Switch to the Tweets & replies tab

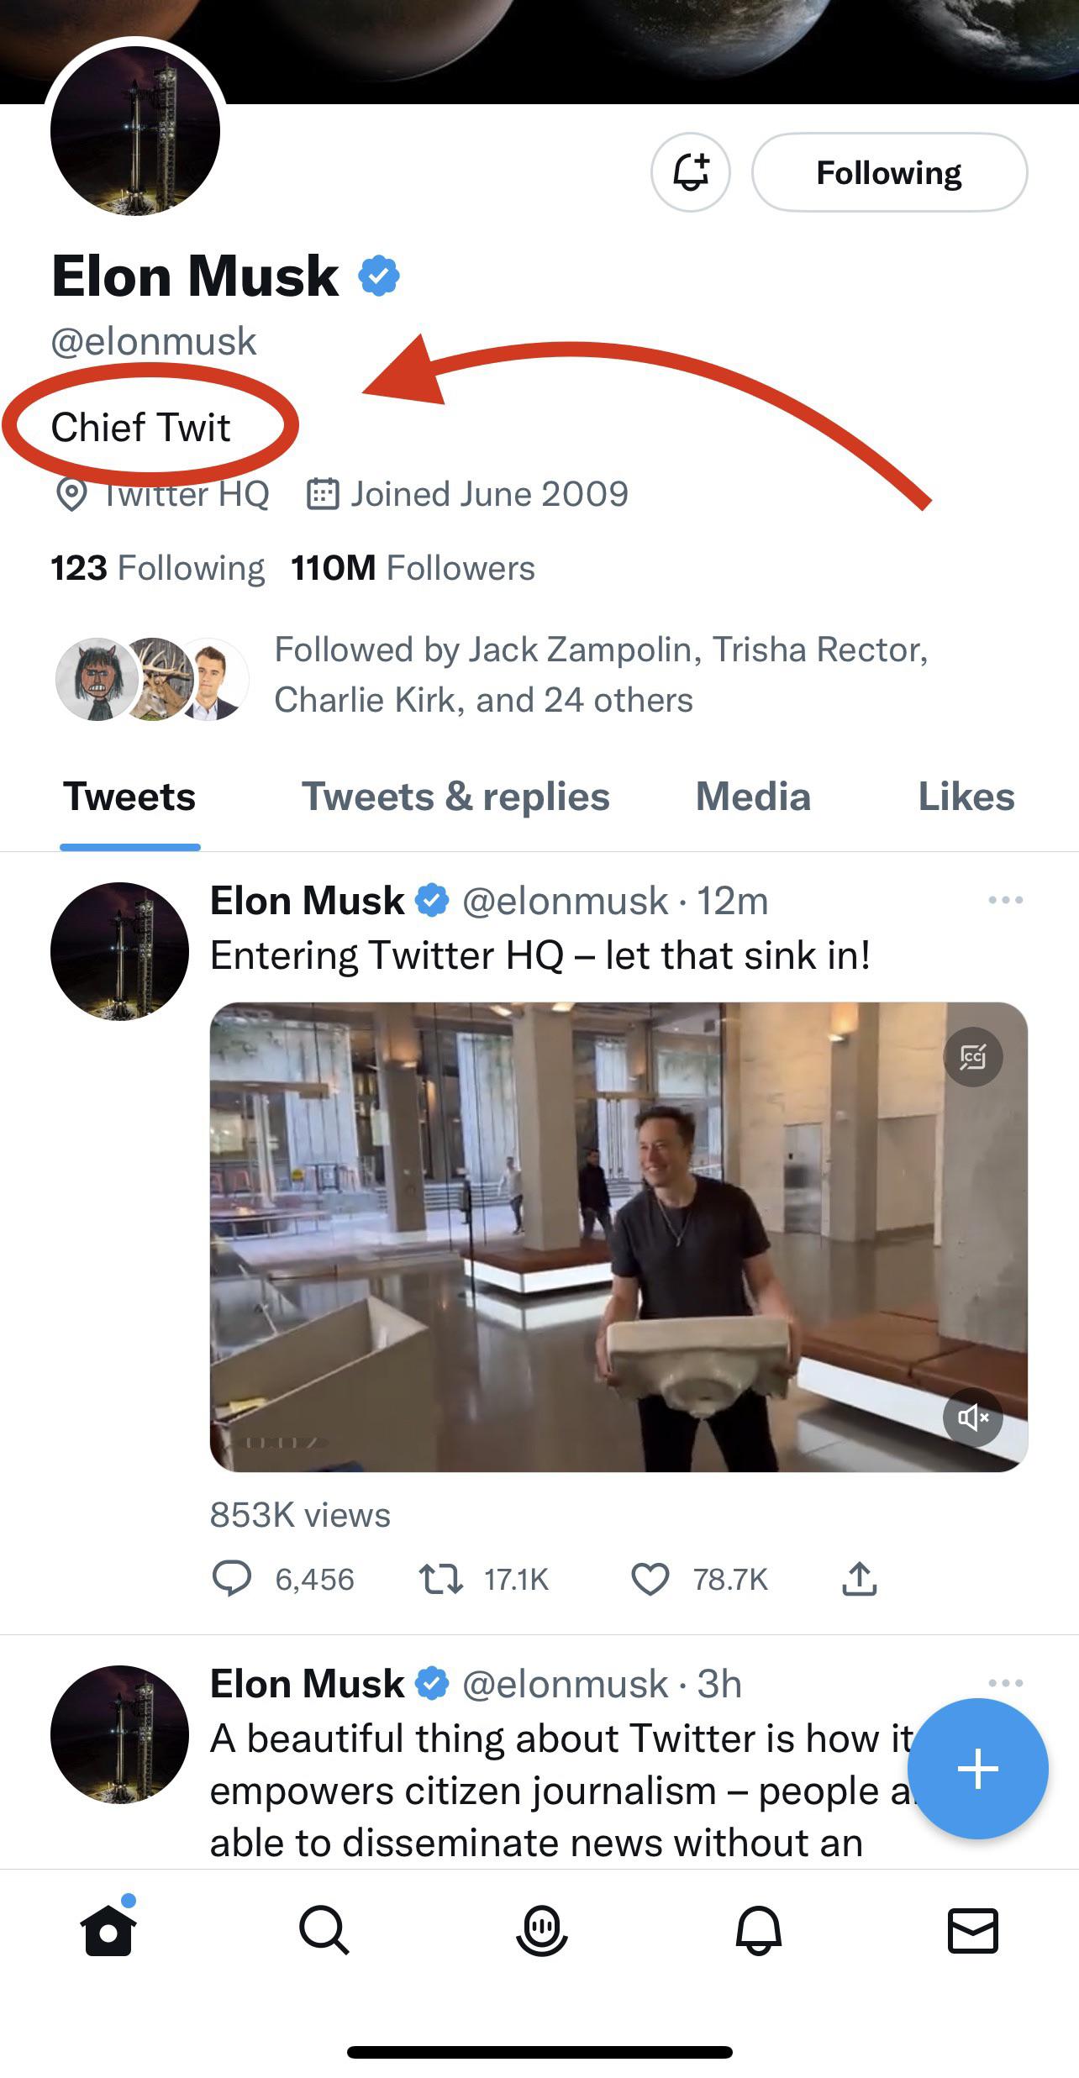point(455,797)
